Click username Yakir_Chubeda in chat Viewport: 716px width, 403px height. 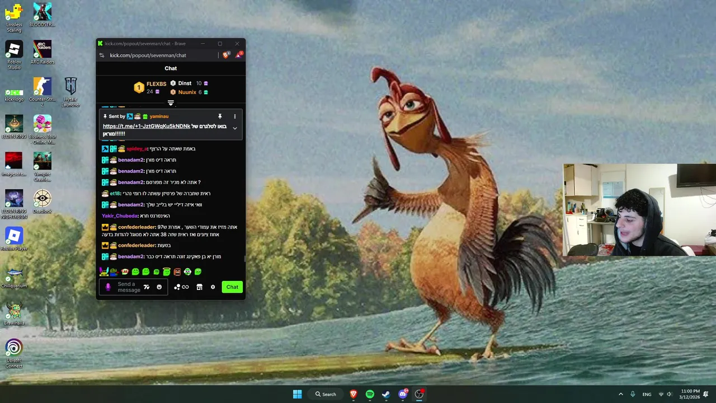pos(119,216)
